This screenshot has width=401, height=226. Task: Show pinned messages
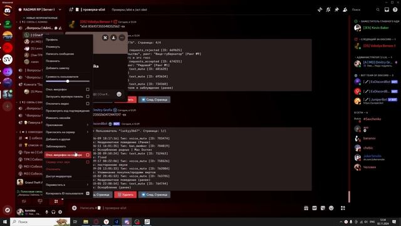(x=336, y=10)
